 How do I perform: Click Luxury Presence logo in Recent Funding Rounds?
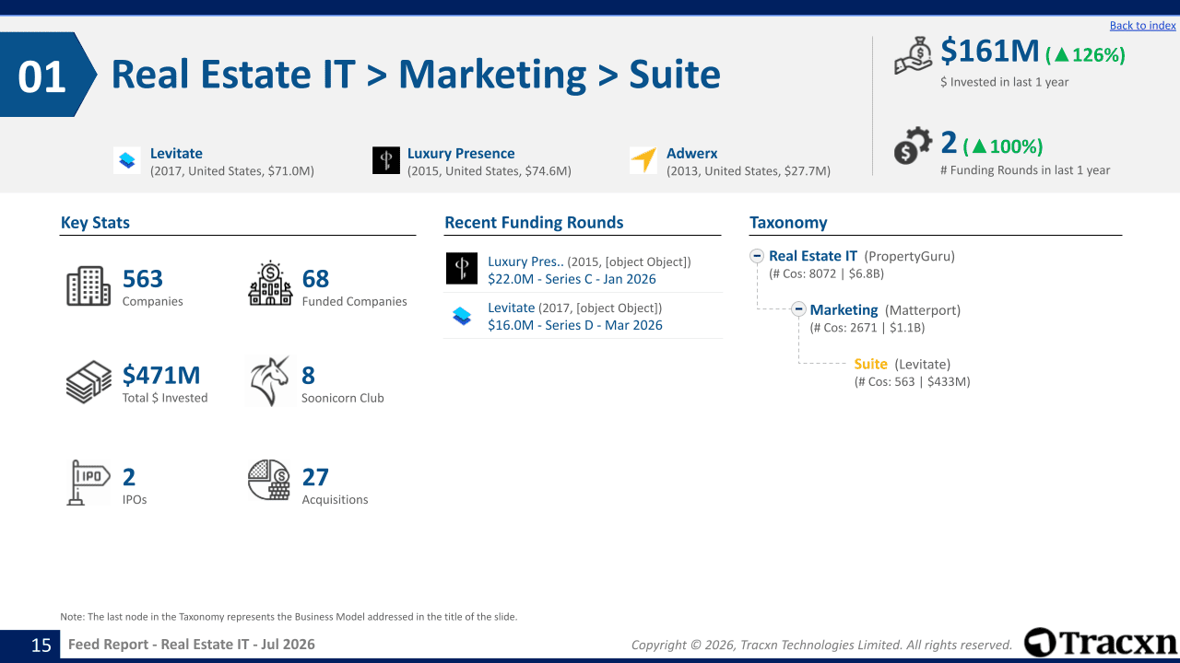(462, 269)
